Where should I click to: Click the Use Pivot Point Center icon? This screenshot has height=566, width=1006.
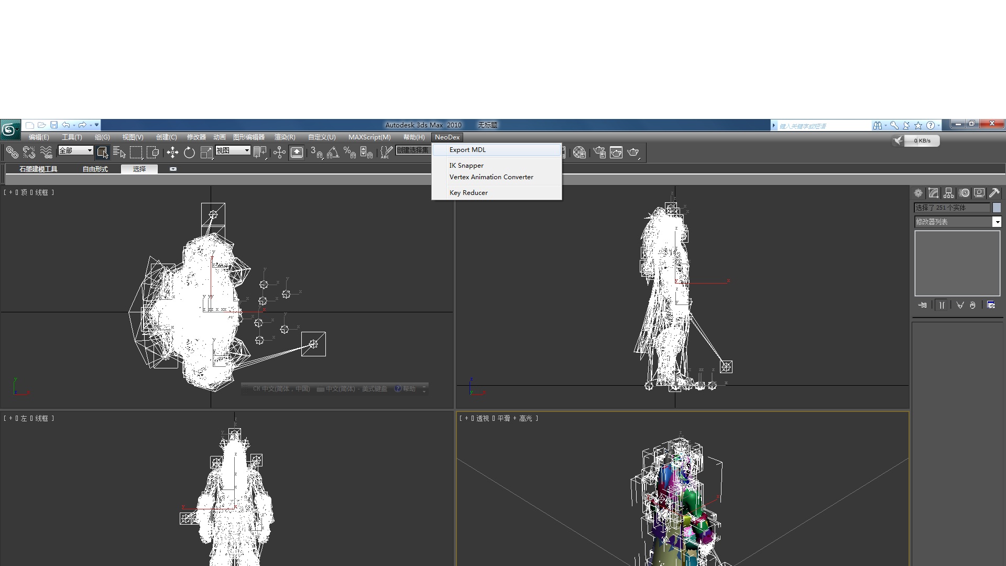tap(260, 153)
